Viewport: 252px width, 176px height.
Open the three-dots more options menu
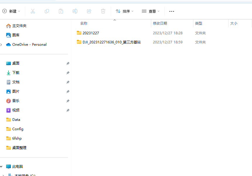172,11
